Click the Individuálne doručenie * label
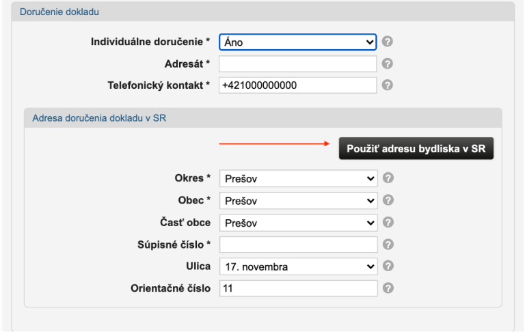 pyautogui.click(x=150, y=42)
